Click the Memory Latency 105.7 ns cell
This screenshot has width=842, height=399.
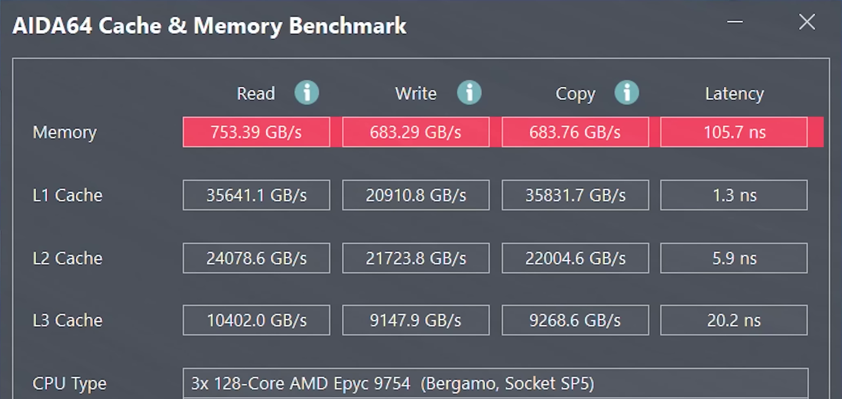click(733, 132)
